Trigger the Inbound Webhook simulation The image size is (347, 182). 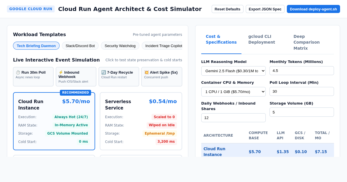coord(76,77)
